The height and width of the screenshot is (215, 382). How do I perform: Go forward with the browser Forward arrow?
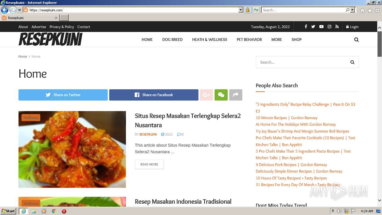(x=13, y=10)
